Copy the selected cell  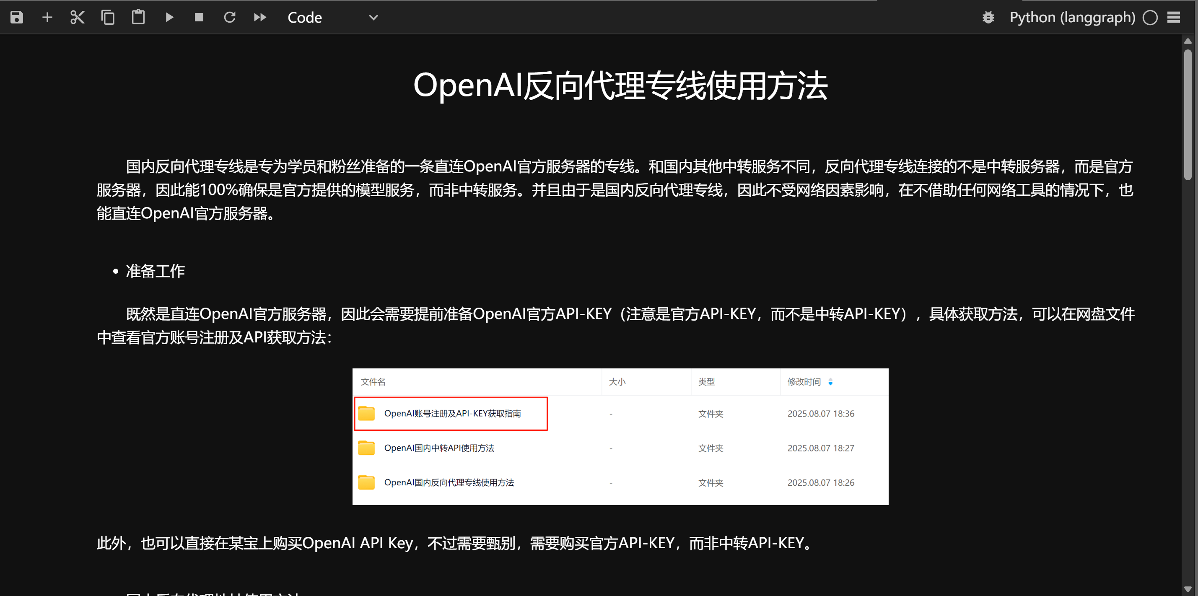pyautogui.click(x=108, y=18)
